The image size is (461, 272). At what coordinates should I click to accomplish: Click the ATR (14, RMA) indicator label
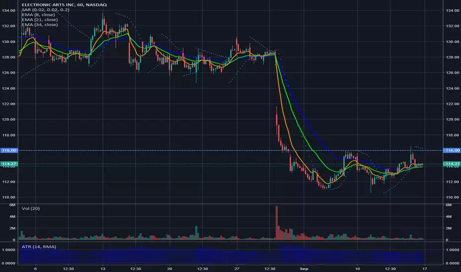39,247
